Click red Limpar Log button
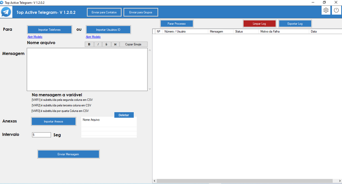The image size is (342, 184). point(259,24)
